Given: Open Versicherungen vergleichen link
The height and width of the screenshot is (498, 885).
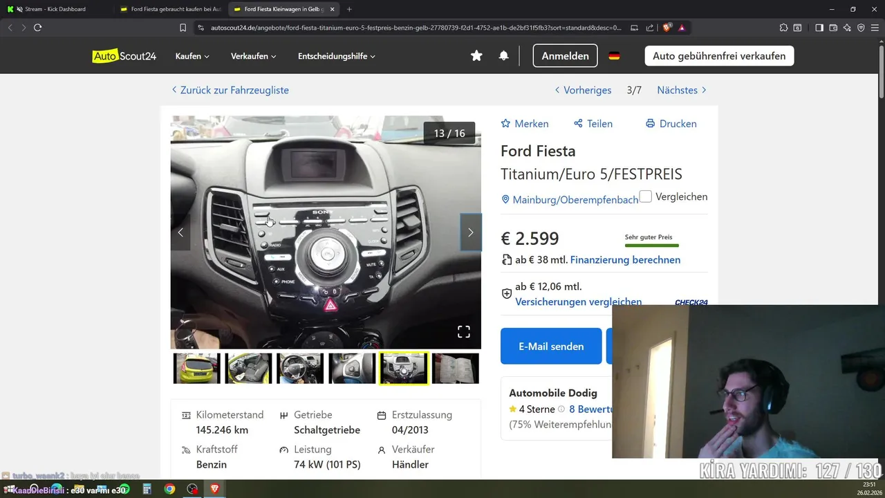Looking at the screenshot, I should coord(579,302).
